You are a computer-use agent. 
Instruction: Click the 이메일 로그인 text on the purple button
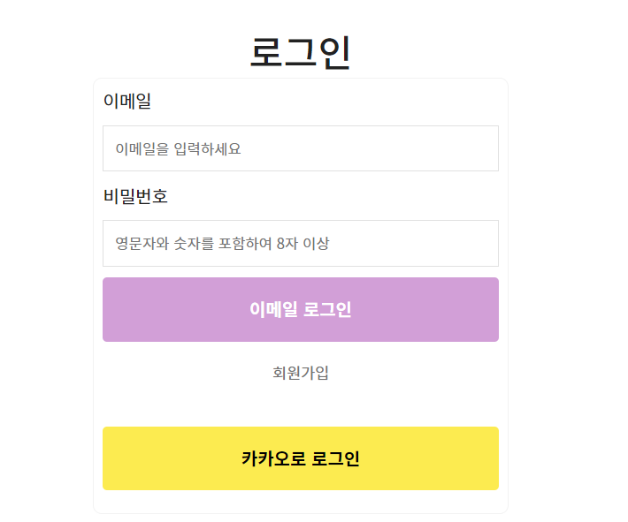[301, 310]
